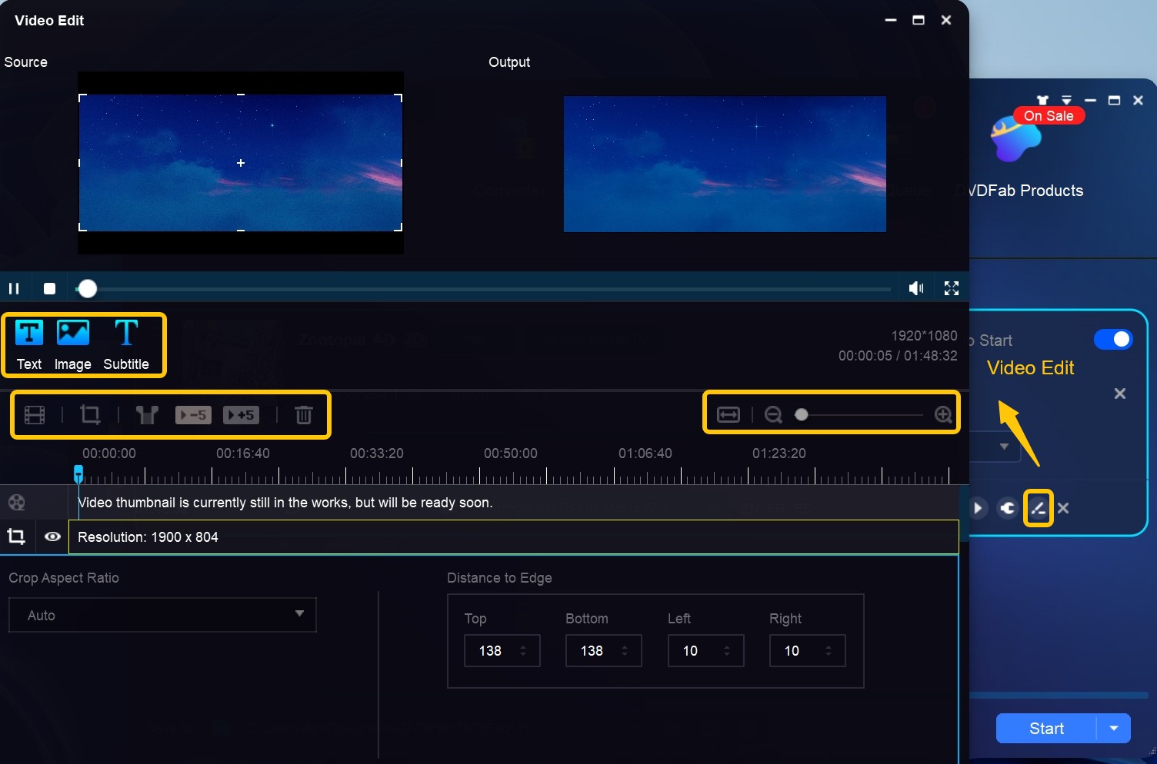The image size is (1157, 764).
Task: Pause playback with the pause button
Action: pos(14,287)
